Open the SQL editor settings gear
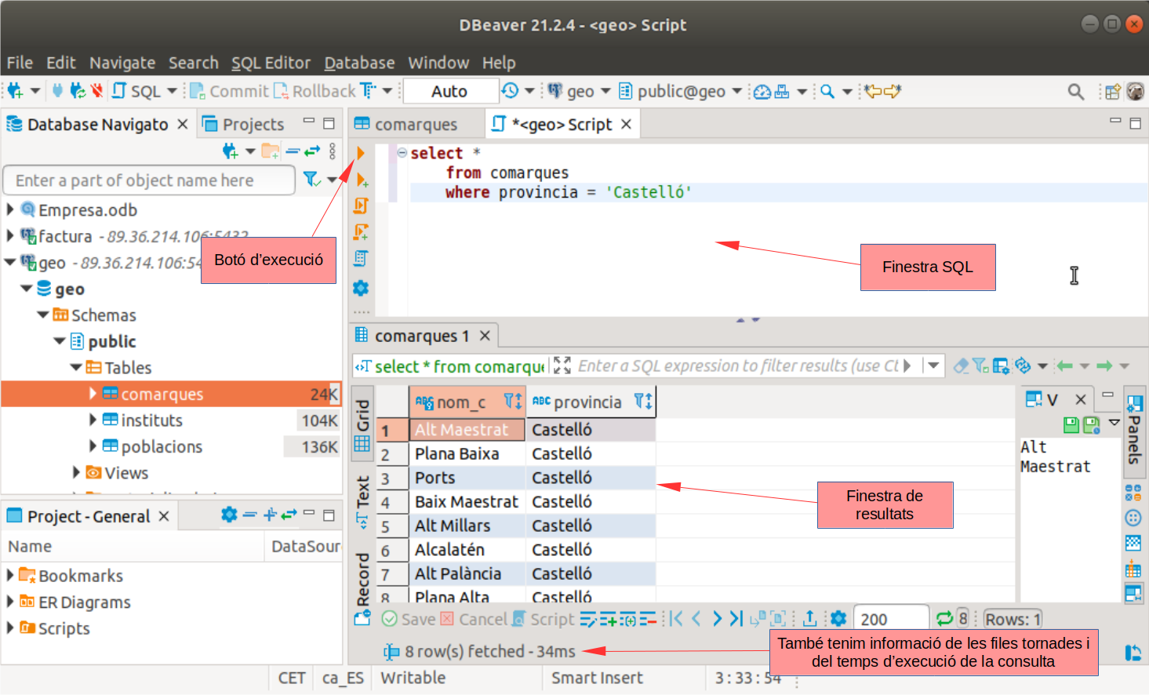The height and width of the screenshot is (695, 1149). [x=361, y=288]
